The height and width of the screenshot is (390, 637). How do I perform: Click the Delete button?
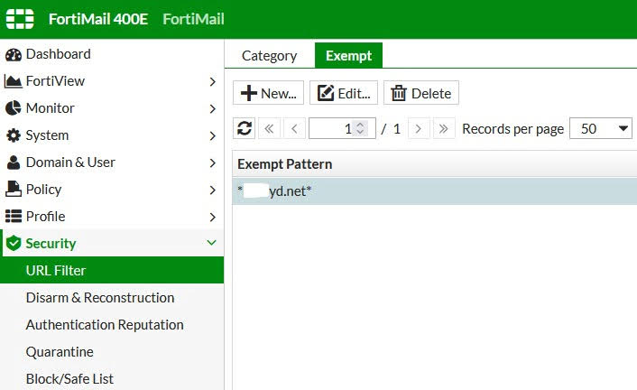421,93
